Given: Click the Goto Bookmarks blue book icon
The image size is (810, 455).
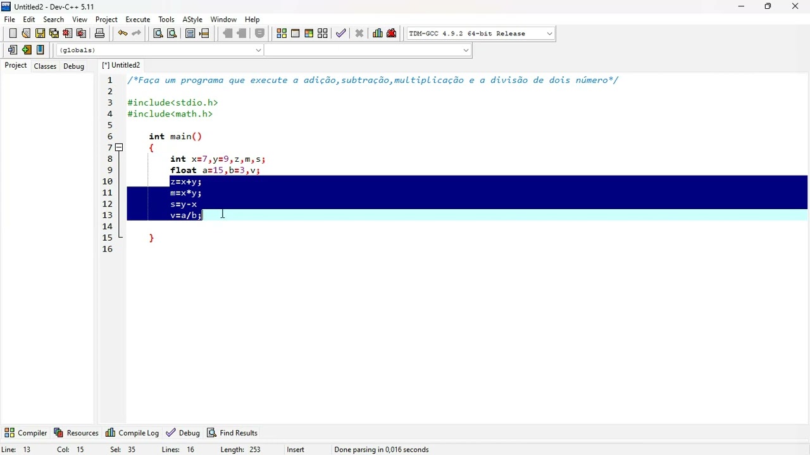Looking at the screenshot, I should pyautogui.click(x=40, y=50).
